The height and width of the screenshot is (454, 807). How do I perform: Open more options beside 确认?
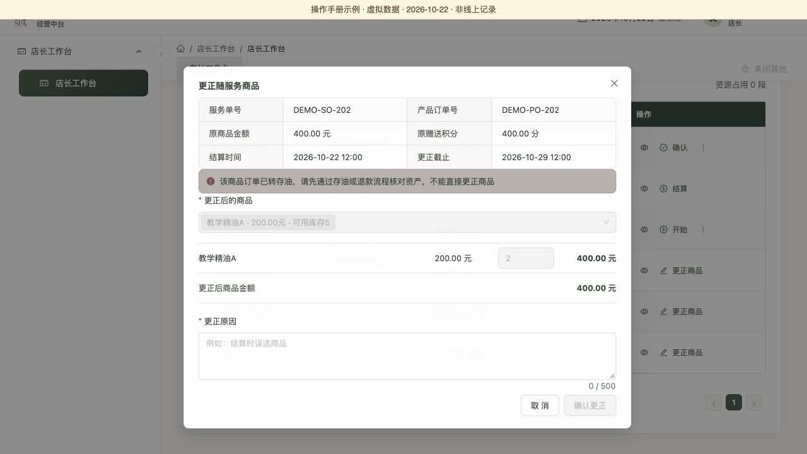(x=704, y=148)
